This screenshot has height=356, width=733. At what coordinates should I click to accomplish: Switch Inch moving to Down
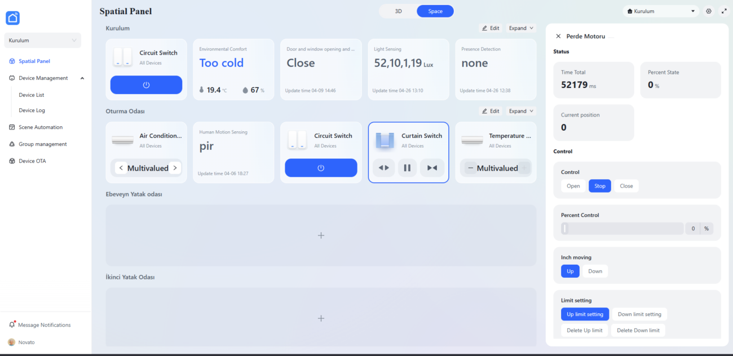click(x=595, y=271)
